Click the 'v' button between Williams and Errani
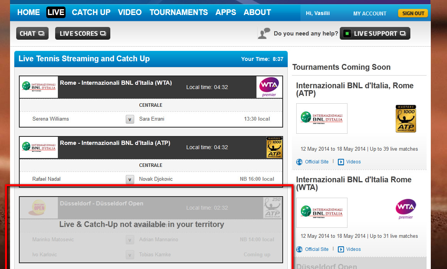 (x=130, y=119)
